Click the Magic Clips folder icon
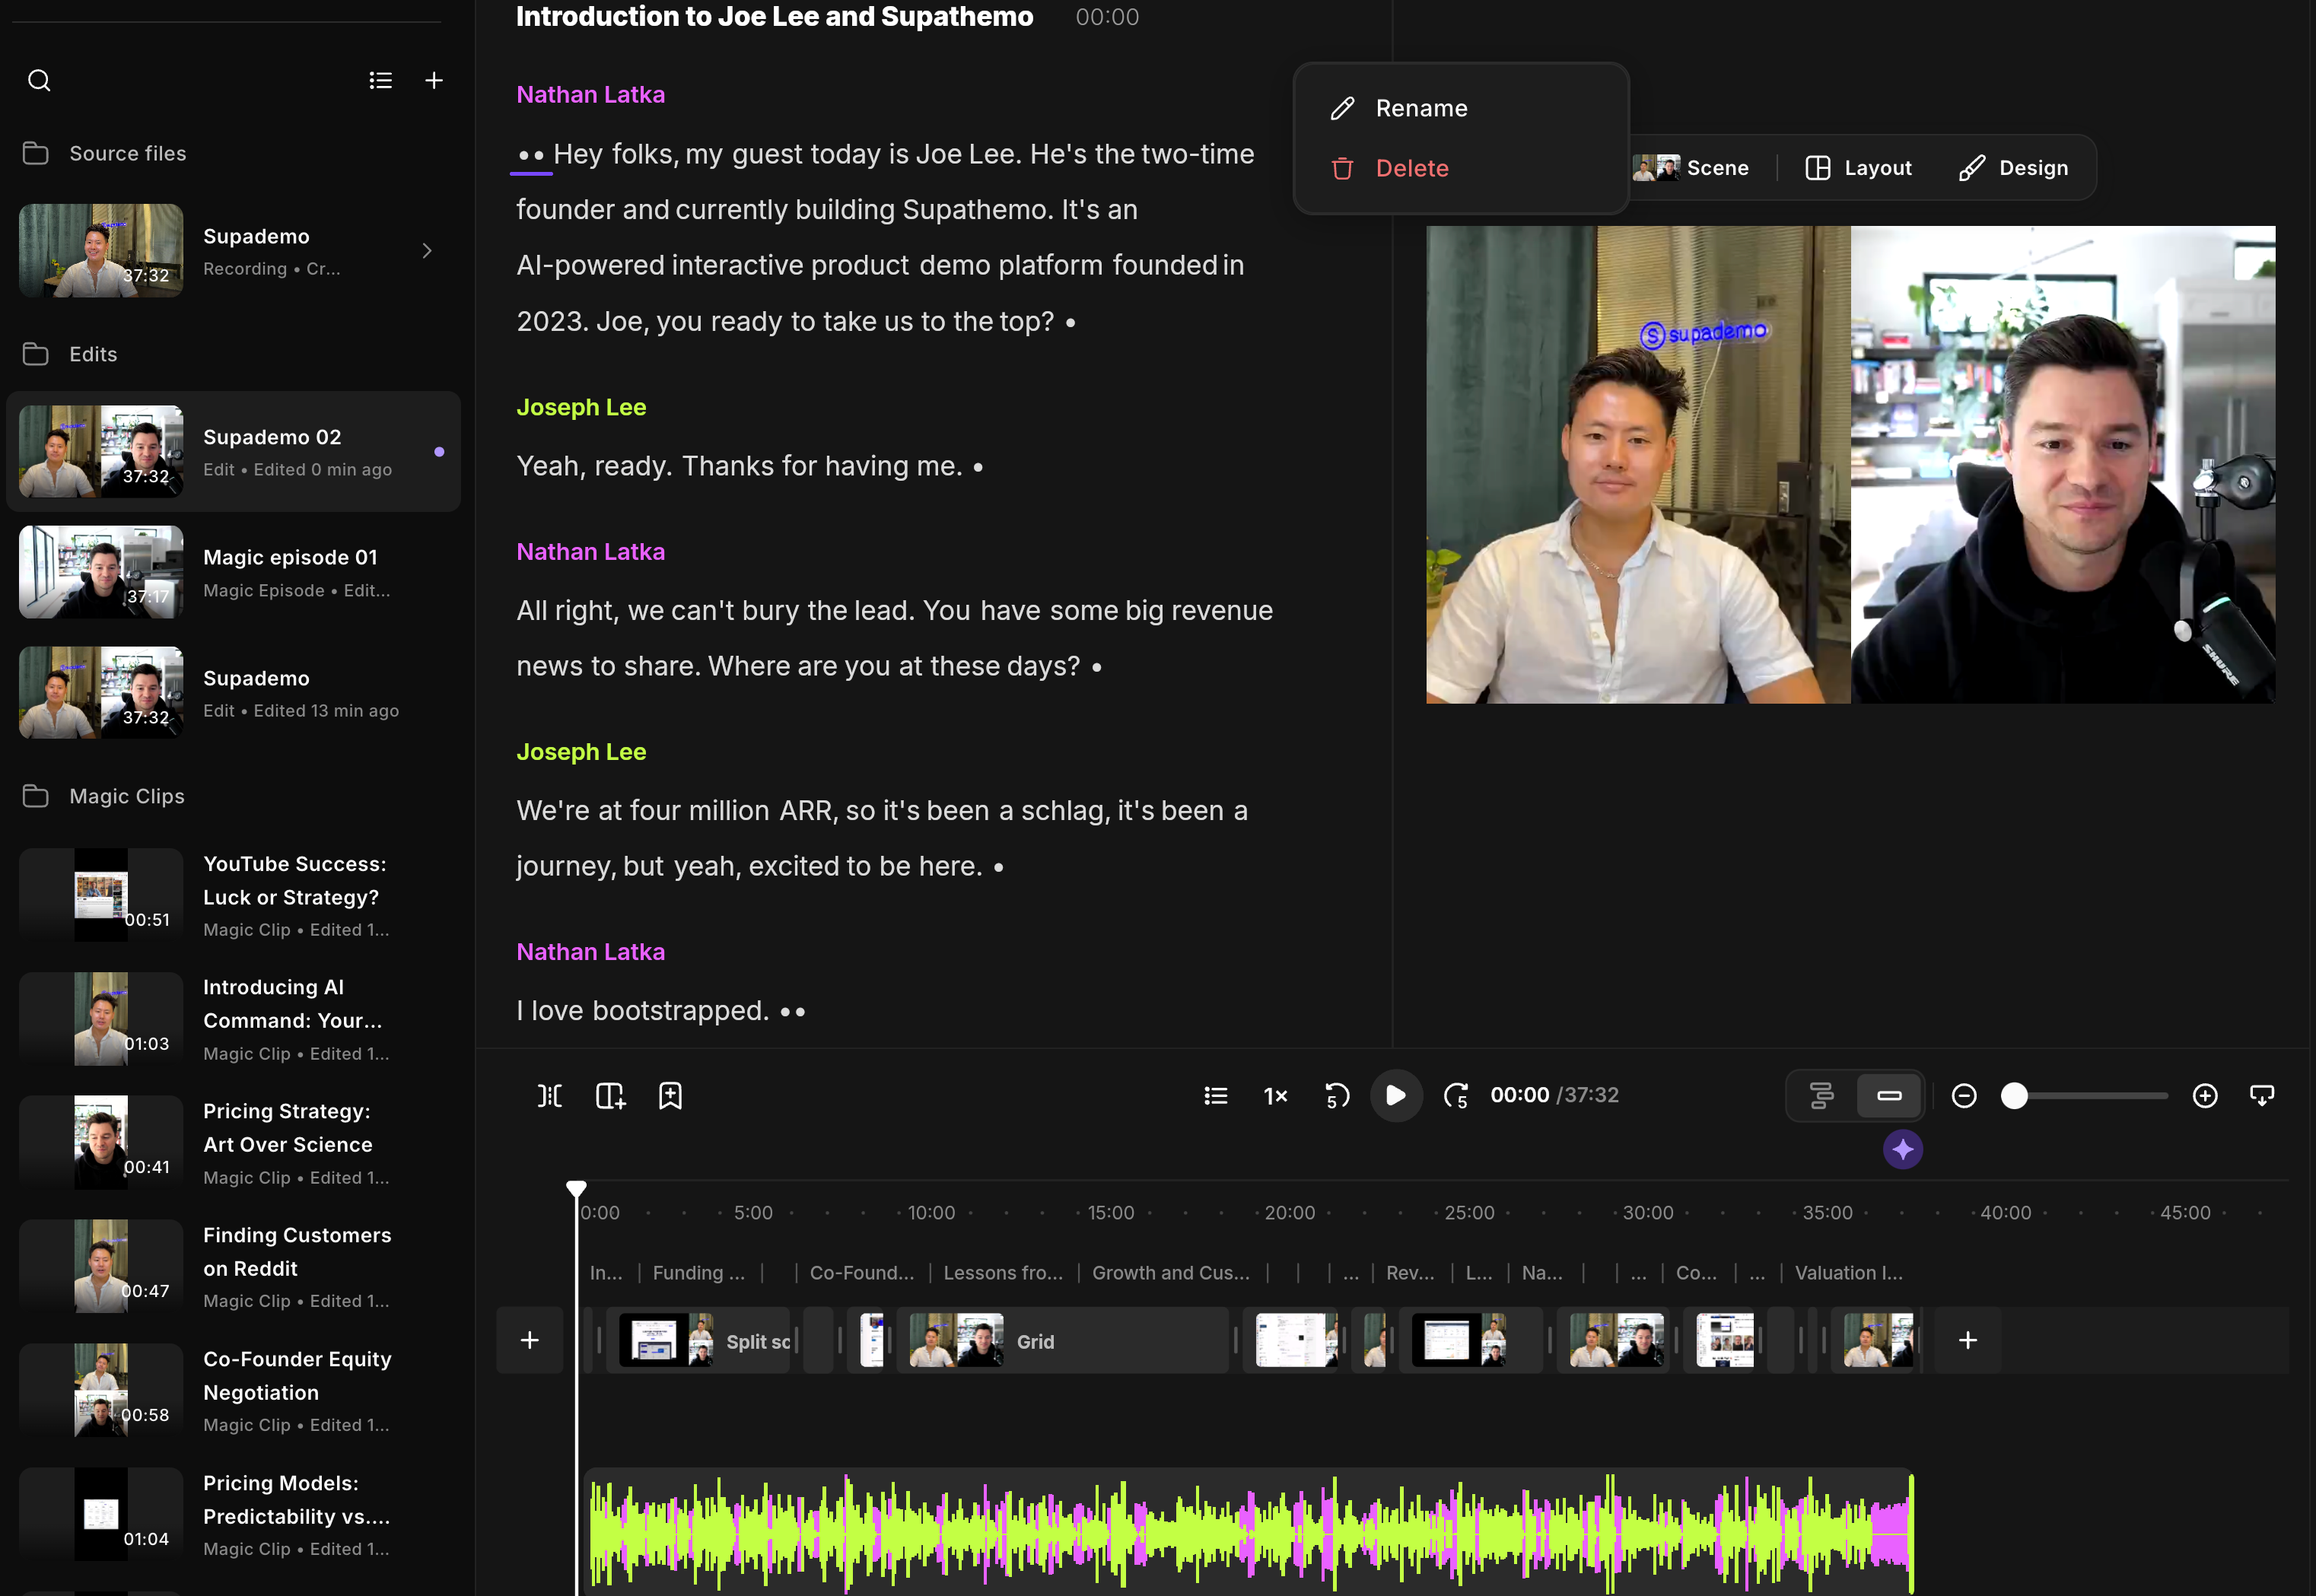This screenshot has height=1596, width=2316. point(36,796)
